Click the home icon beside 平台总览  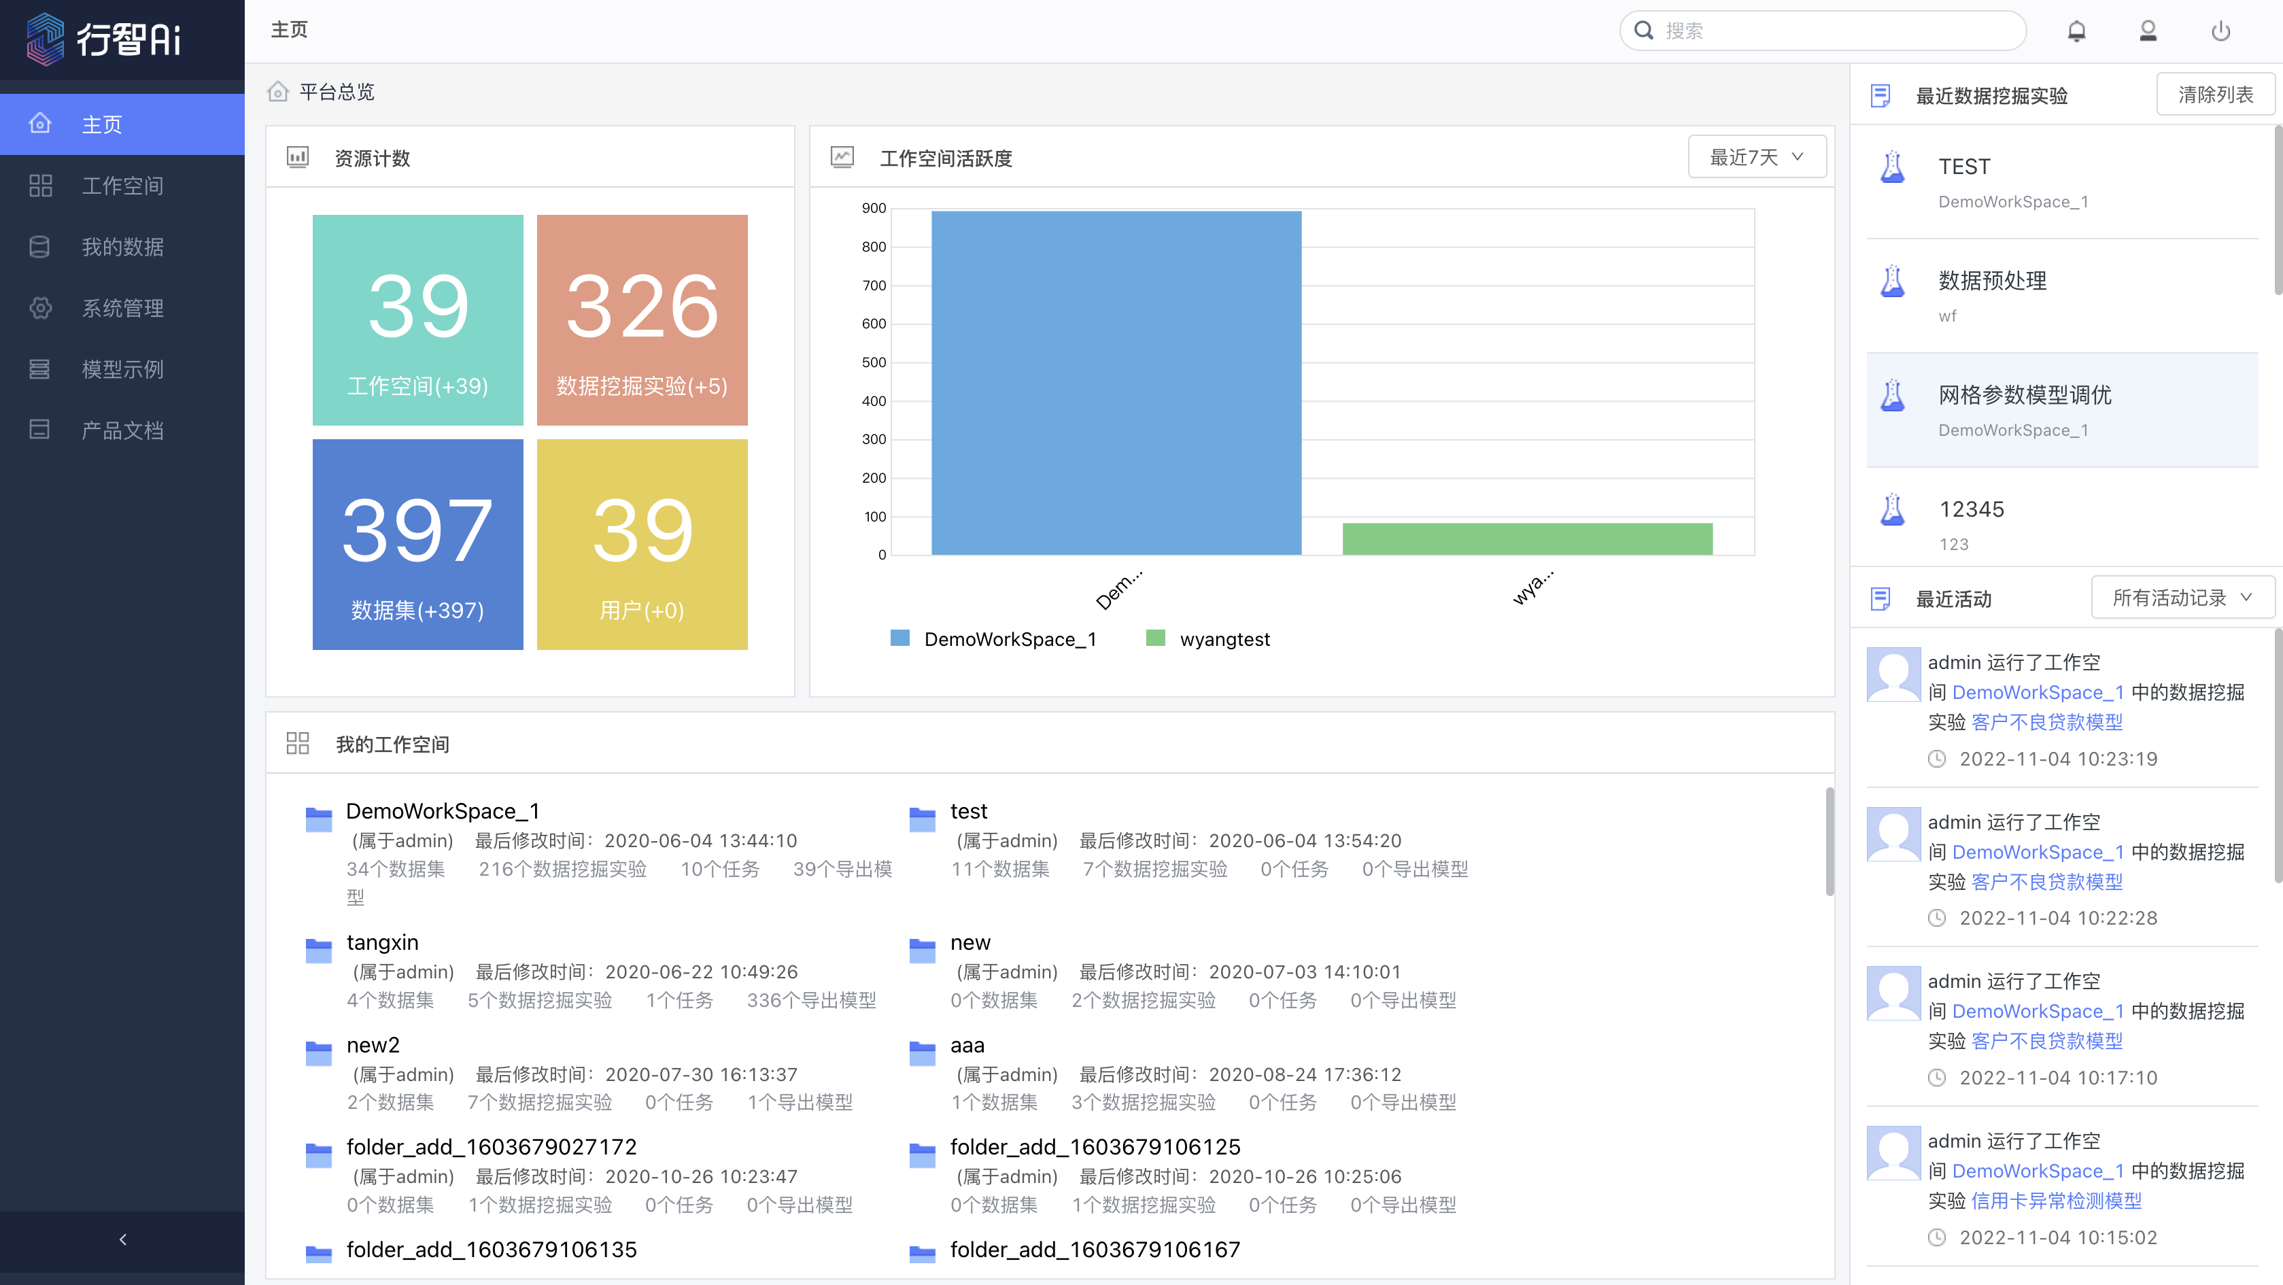point(278,92)
